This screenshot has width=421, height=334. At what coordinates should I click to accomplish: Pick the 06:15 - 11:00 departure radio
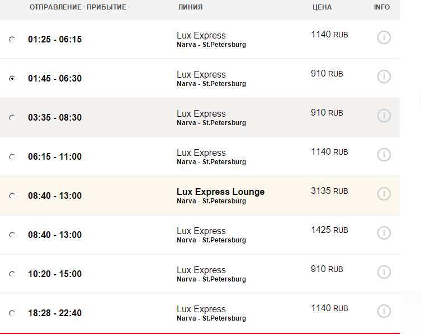pos(12,157)
